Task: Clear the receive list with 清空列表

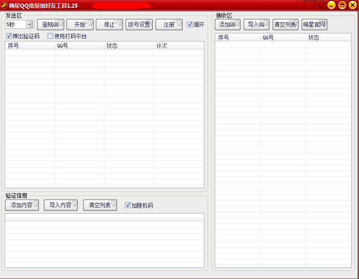Action: 285,24
